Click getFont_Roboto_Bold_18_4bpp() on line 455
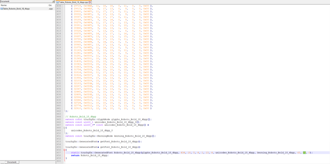 pos(120,147)
